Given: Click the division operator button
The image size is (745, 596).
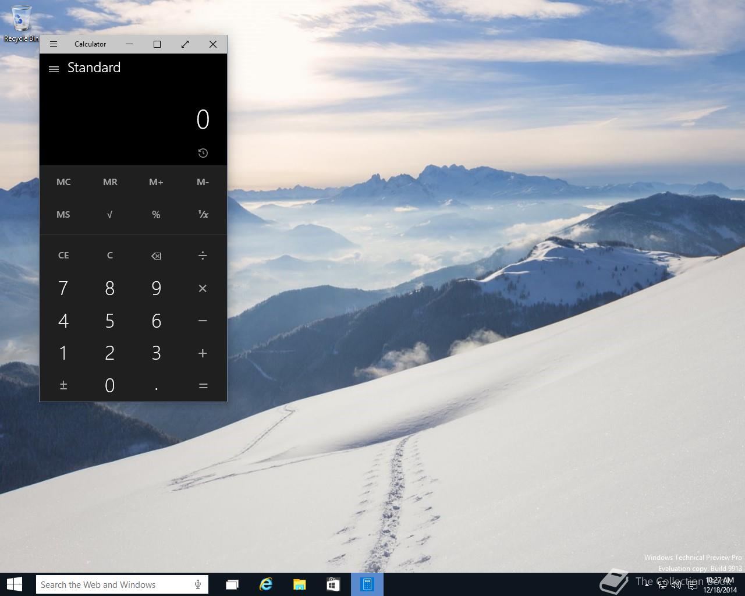Looking at the screenshot, I should coord(203,256).
